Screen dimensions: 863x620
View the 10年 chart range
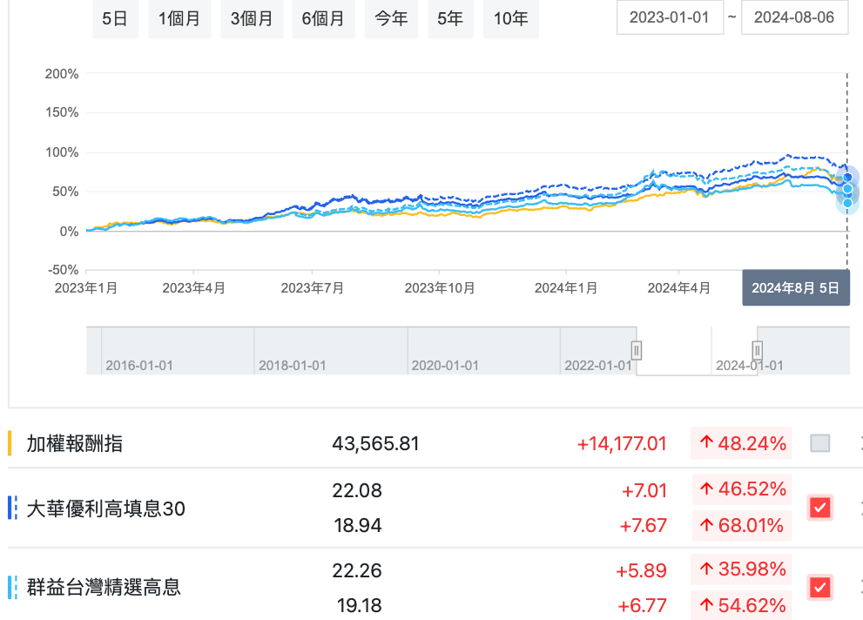(x=510, y=18)
